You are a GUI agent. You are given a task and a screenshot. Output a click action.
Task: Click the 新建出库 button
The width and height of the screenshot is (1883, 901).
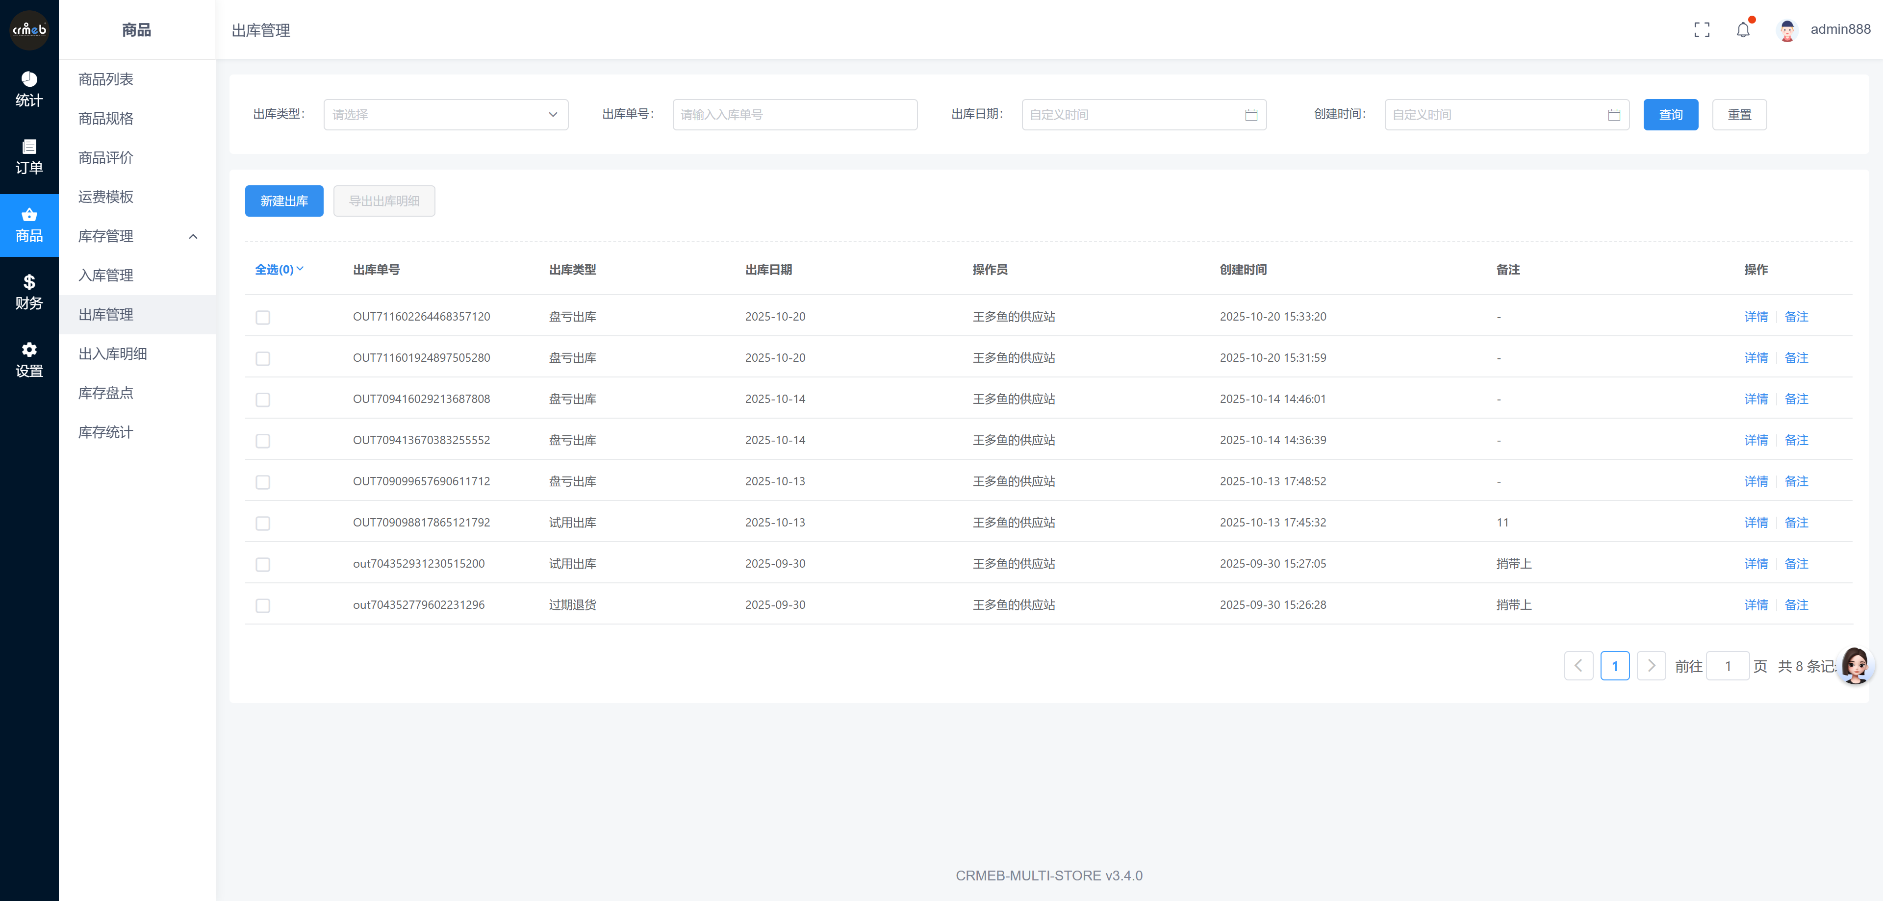pos(283,201)
